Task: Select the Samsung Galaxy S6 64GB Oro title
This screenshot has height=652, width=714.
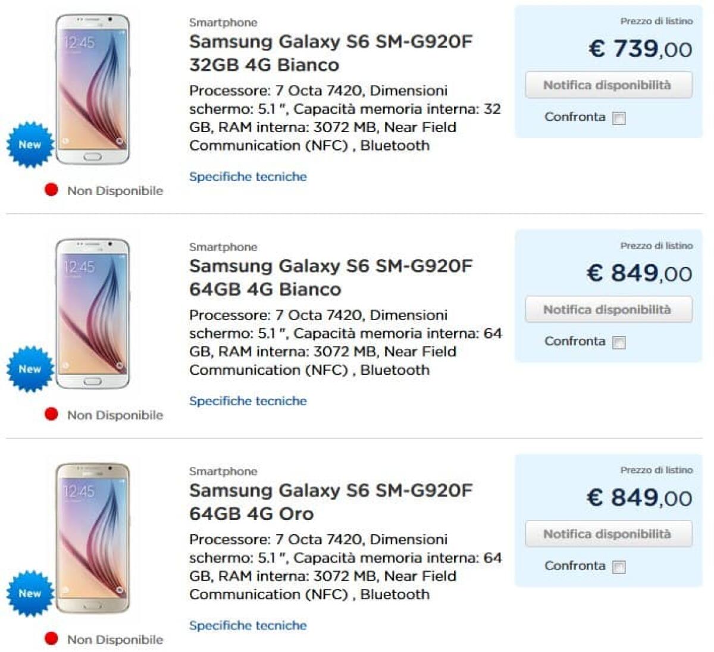Action: coord(330,500)
